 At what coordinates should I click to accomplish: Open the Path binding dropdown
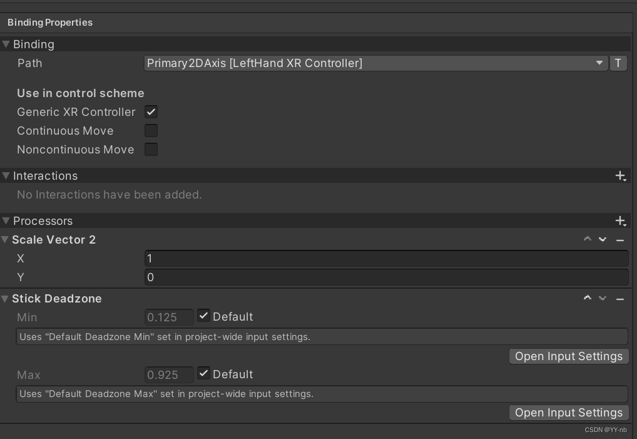375,63
